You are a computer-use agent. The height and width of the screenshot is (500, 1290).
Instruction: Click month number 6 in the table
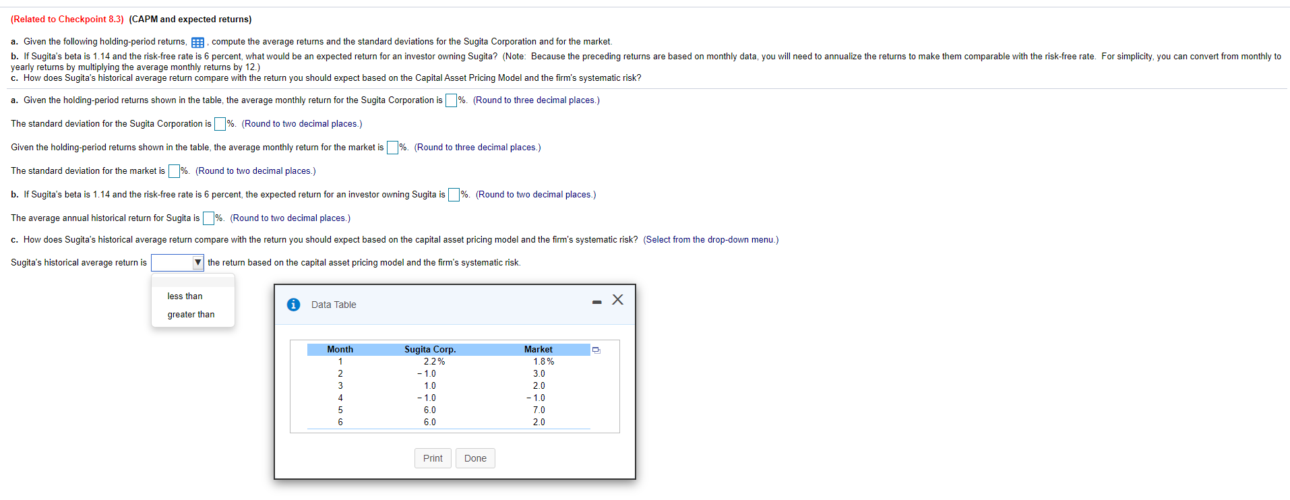click(x=340, y=422)
